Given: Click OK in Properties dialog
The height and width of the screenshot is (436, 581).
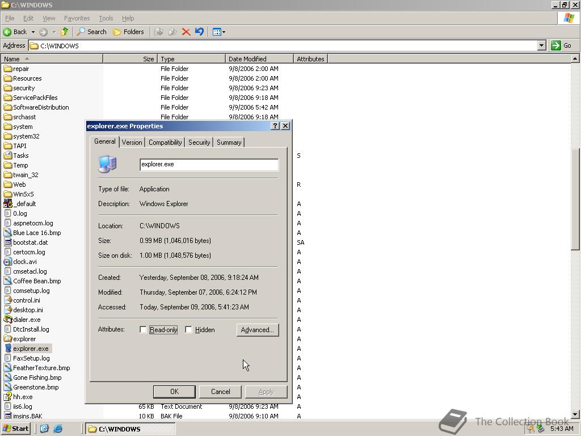Looking at the screenshot, I should 174,392.
